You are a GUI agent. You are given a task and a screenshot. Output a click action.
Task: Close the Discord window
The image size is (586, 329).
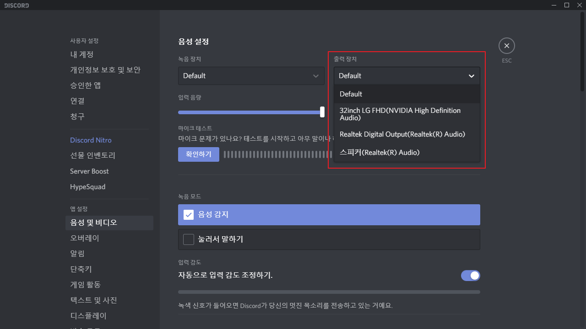tap(580, 5)
